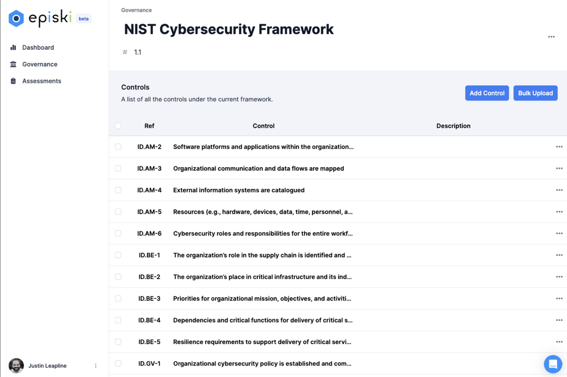This screenshot has height=377, width=567.
Task: Click the Bulk Upload button
Action: click(535, 93)
